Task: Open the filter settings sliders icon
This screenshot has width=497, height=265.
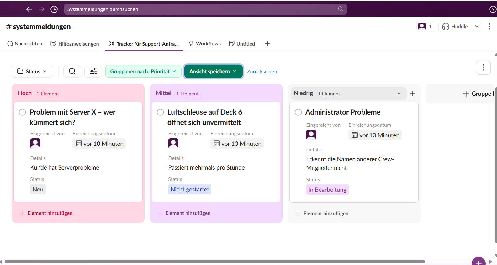Action: point(93,71)
